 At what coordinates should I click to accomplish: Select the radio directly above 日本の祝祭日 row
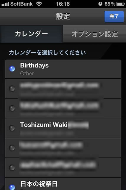coord(12,167)
